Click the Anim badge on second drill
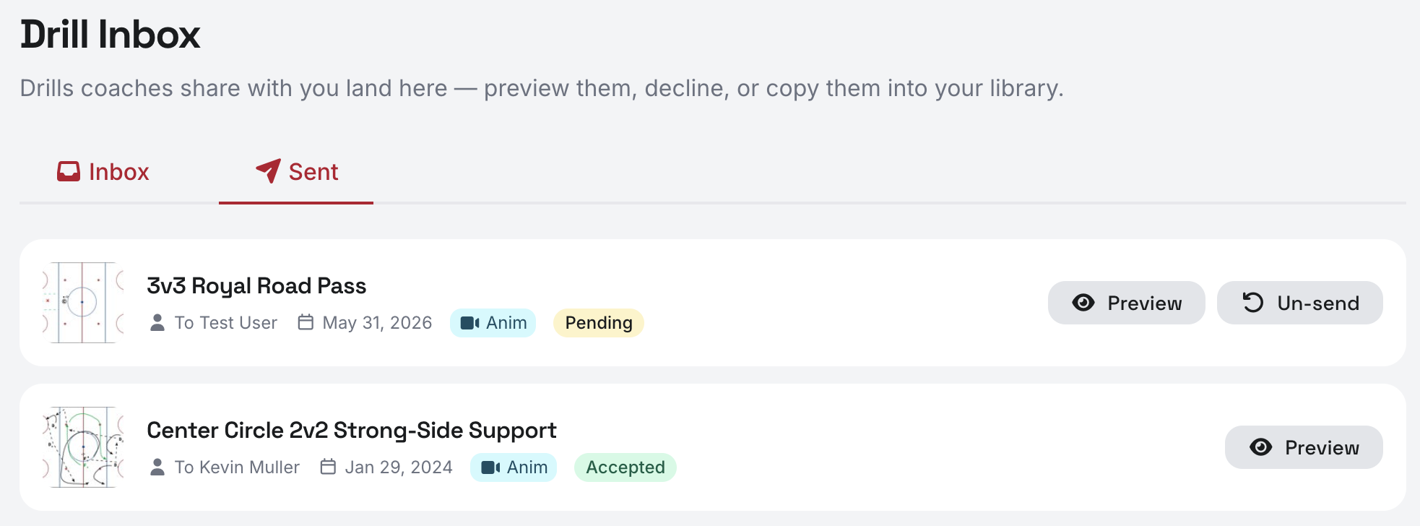1420x526 pixels. tap(514, 467)
